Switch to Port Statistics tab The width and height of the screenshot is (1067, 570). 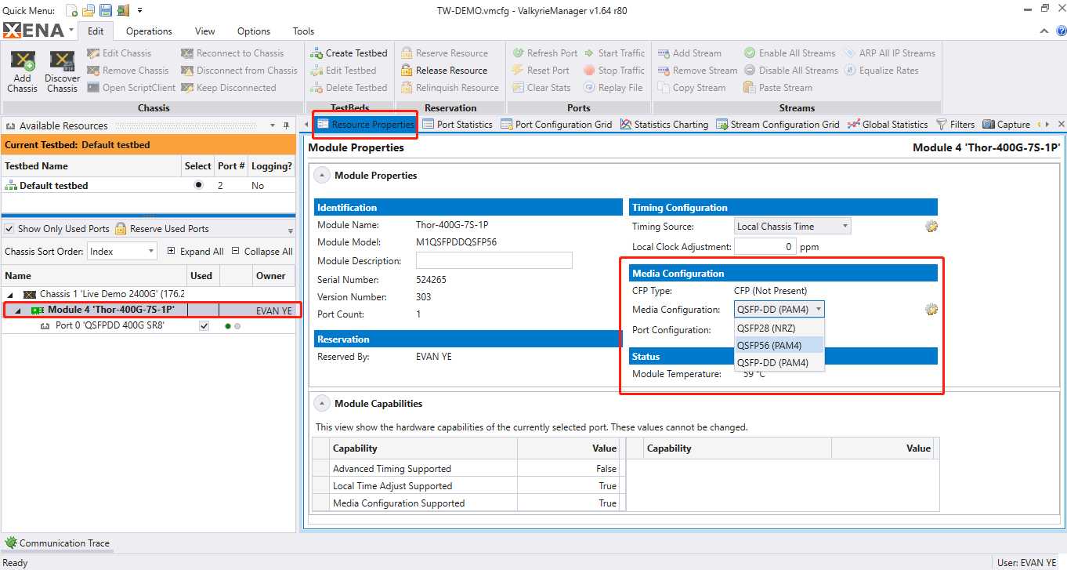point(458,125)
